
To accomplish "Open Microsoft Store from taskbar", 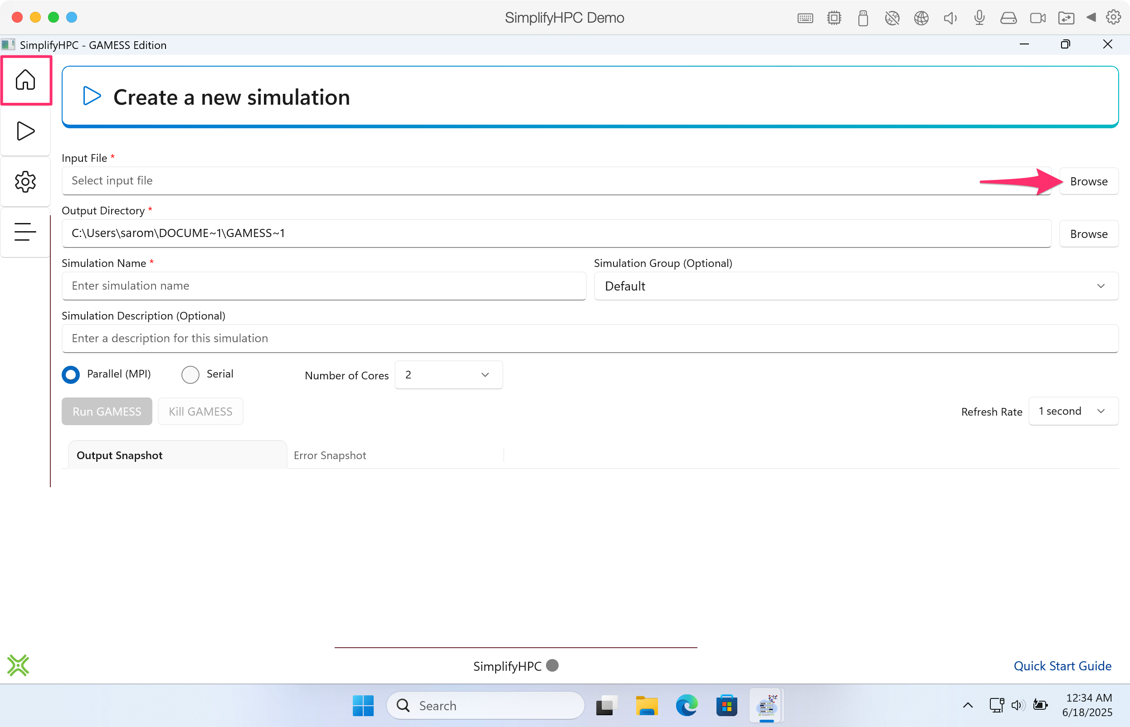I will coord(726,706).
